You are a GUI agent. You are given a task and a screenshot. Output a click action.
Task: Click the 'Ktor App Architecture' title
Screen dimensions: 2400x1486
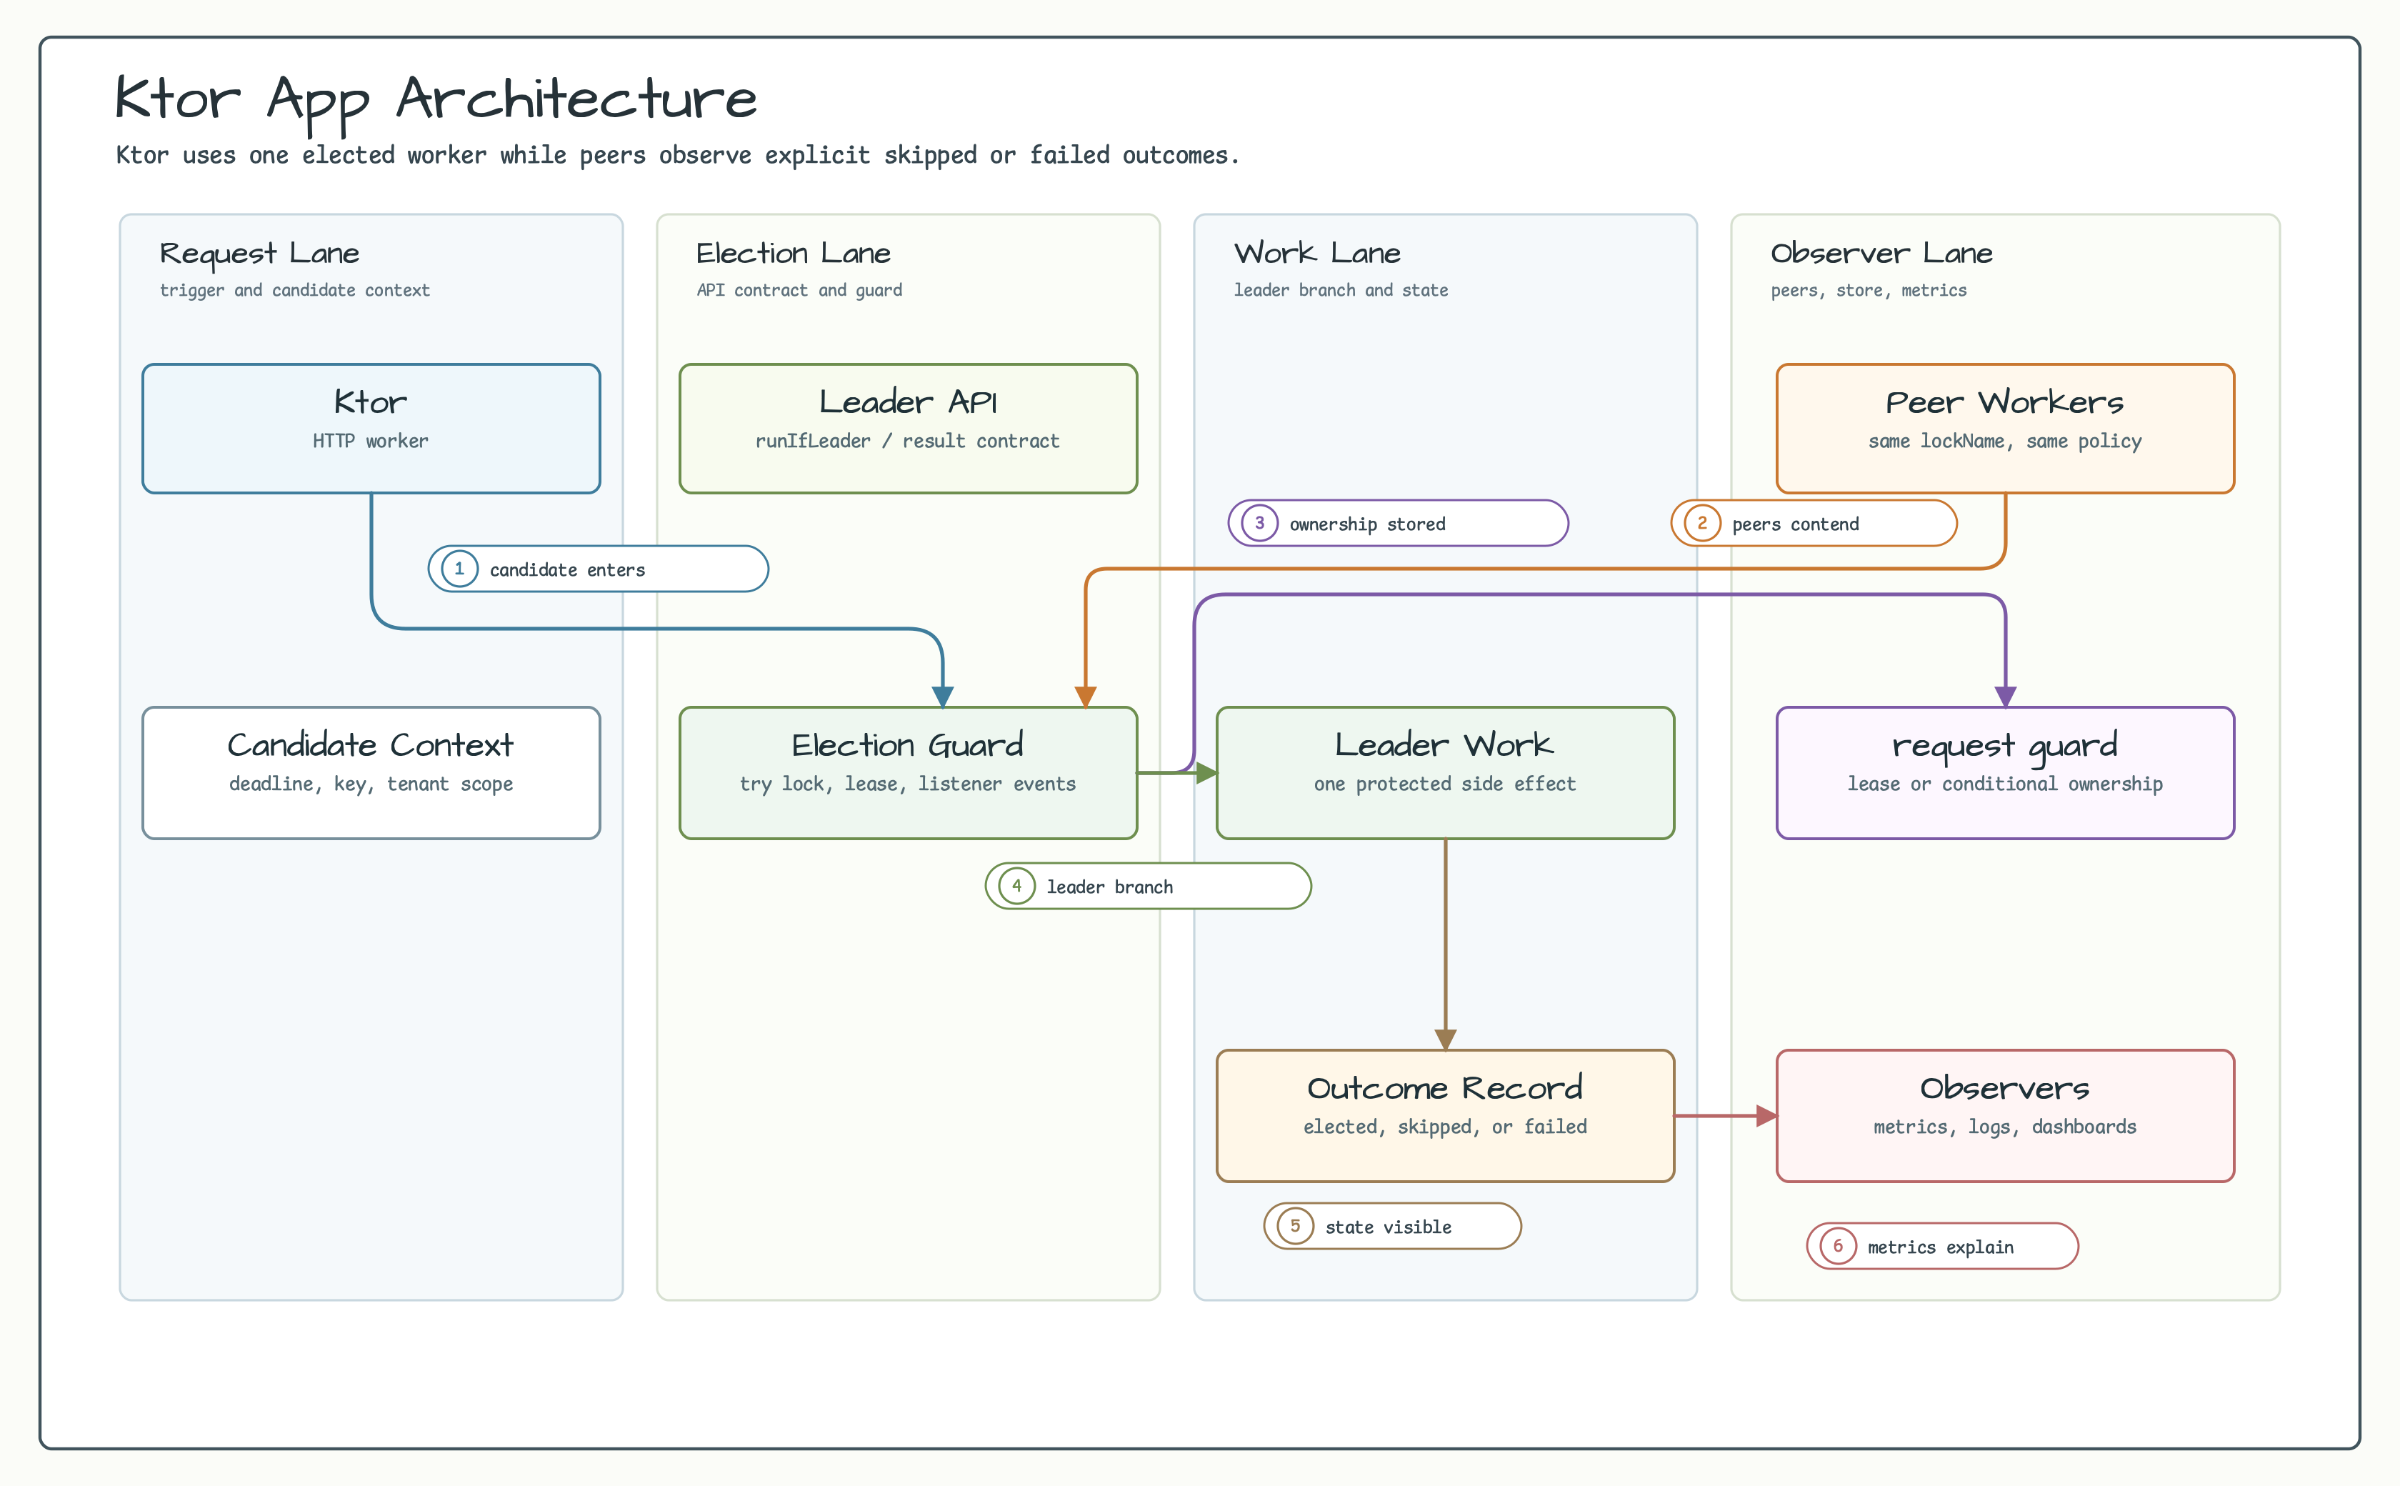[x=436, y=101]
